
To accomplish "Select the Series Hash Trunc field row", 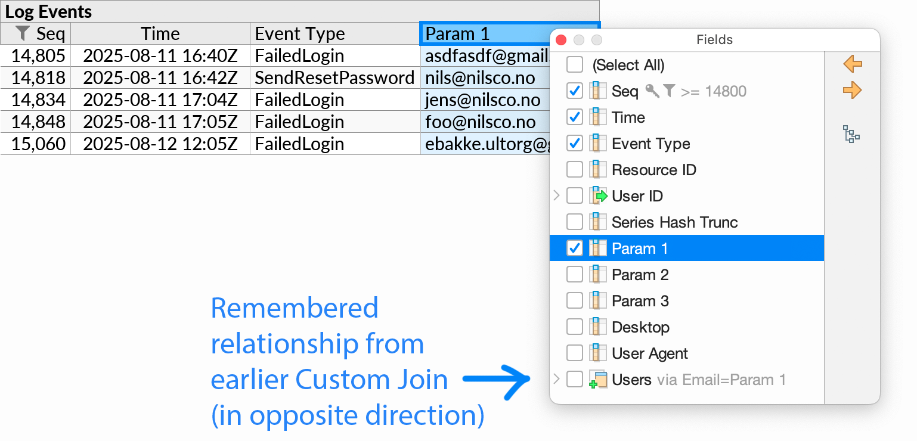I will [674, 222].
